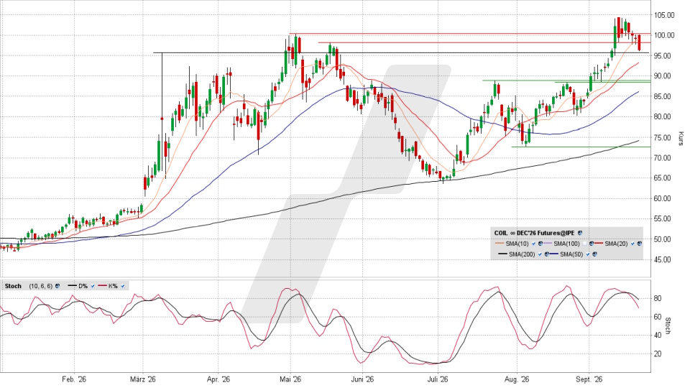Click the COIL DEC'26 Futures@IPE title
Viewport: 690px width, 388px height.
point(534,233)
